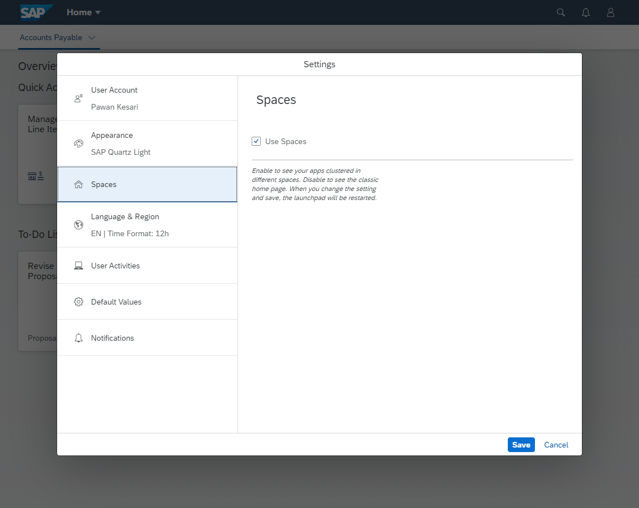This screenshot has width=639, height=508.
Task: Click the User Activities monitor icon
Action: [79, 265]
